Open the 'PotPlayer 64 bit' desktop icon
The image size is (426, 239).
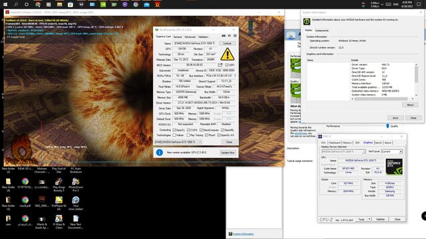pyautogui.click(x=59, y=203)
